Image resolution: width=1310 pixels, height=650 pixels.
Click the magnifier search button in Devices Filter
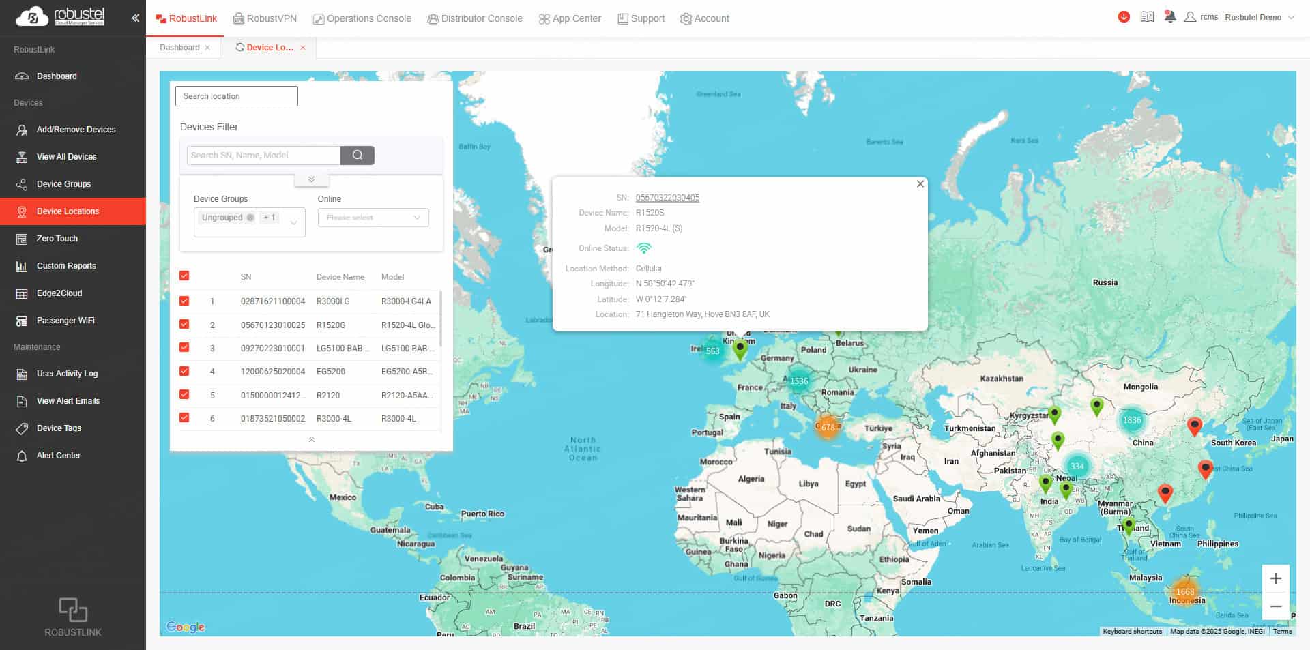[357, 156]
